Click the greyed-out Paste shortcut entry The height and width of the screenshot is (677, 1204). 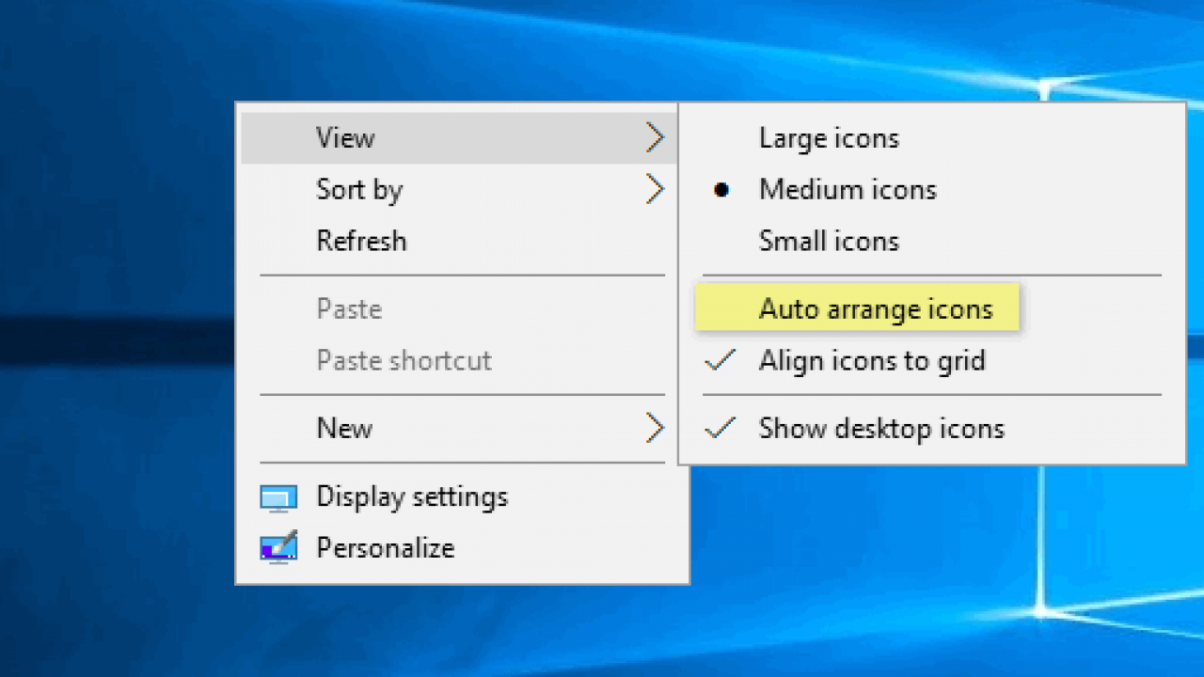pos(462,360)
